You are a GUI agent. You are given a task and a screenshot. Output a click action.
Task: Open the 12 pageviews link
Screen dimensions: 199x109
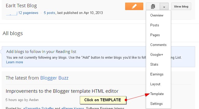coord(28,13)
